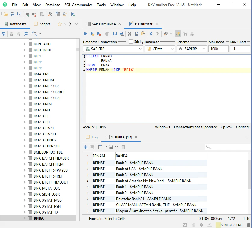Open the SQL Commander menu
The image size is (252, 228).
78,5
